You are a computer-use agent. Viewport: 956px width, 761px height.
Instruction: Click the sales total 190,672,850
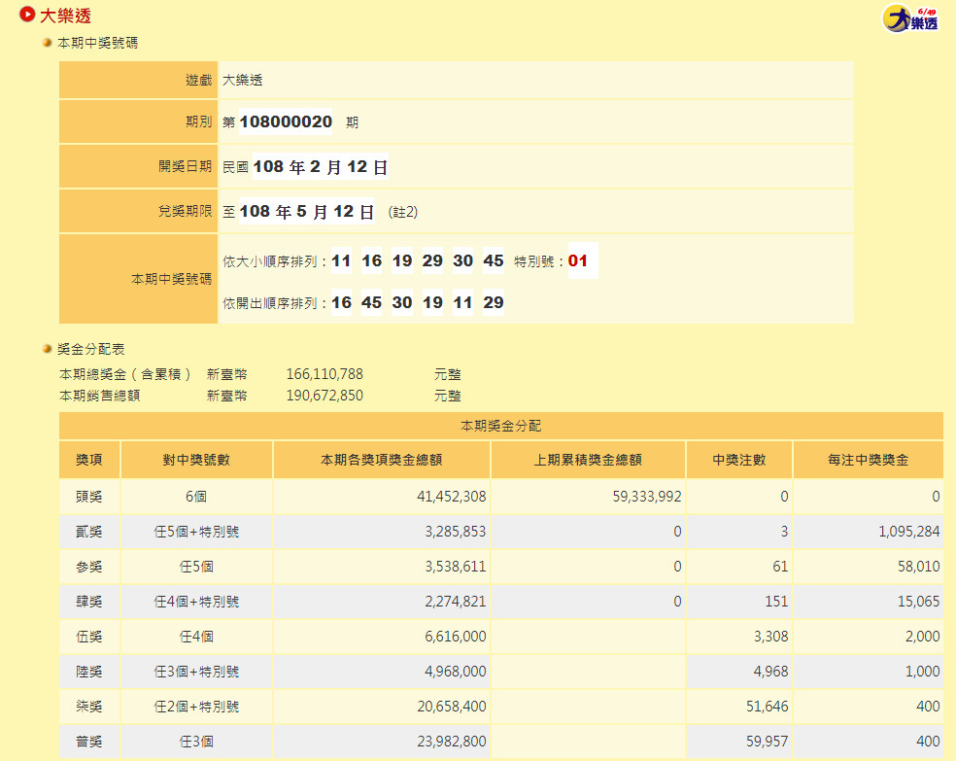tap(324, 396)
